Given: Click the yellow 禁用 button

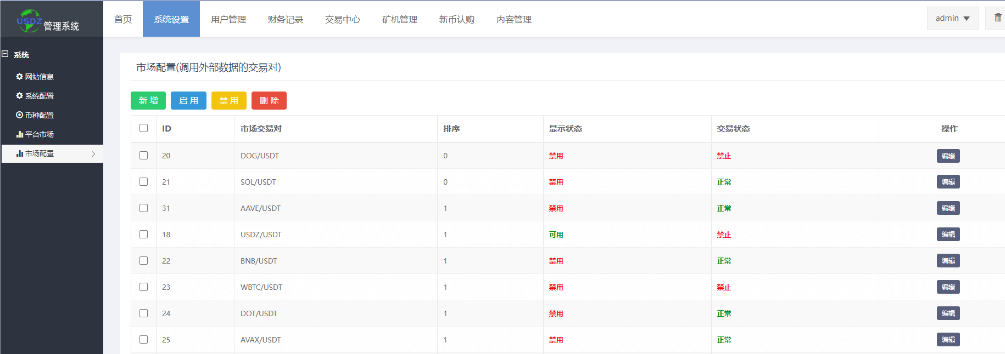Looking at the screenshot, I should [228, 101].
